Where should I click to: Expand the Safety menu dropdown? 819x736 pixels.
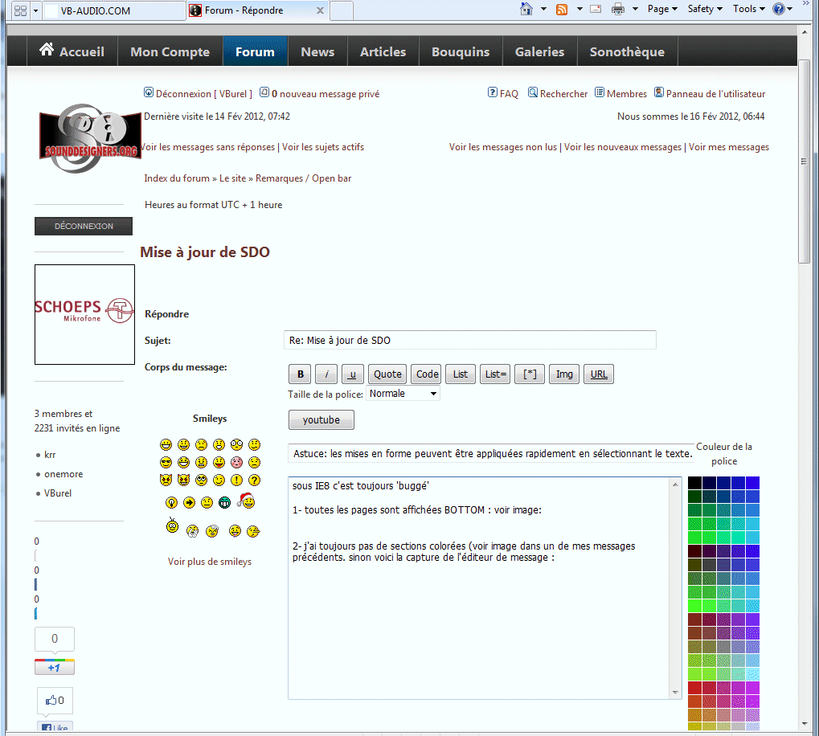click(705, 9)
